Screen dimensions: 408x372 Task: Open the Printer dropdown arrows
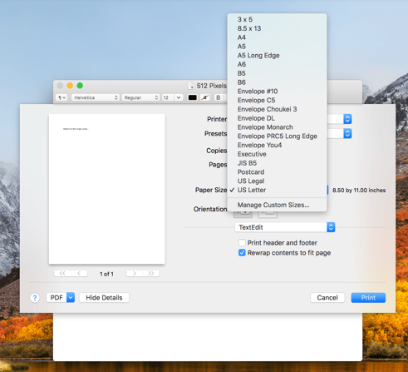(x=347, y=119)
